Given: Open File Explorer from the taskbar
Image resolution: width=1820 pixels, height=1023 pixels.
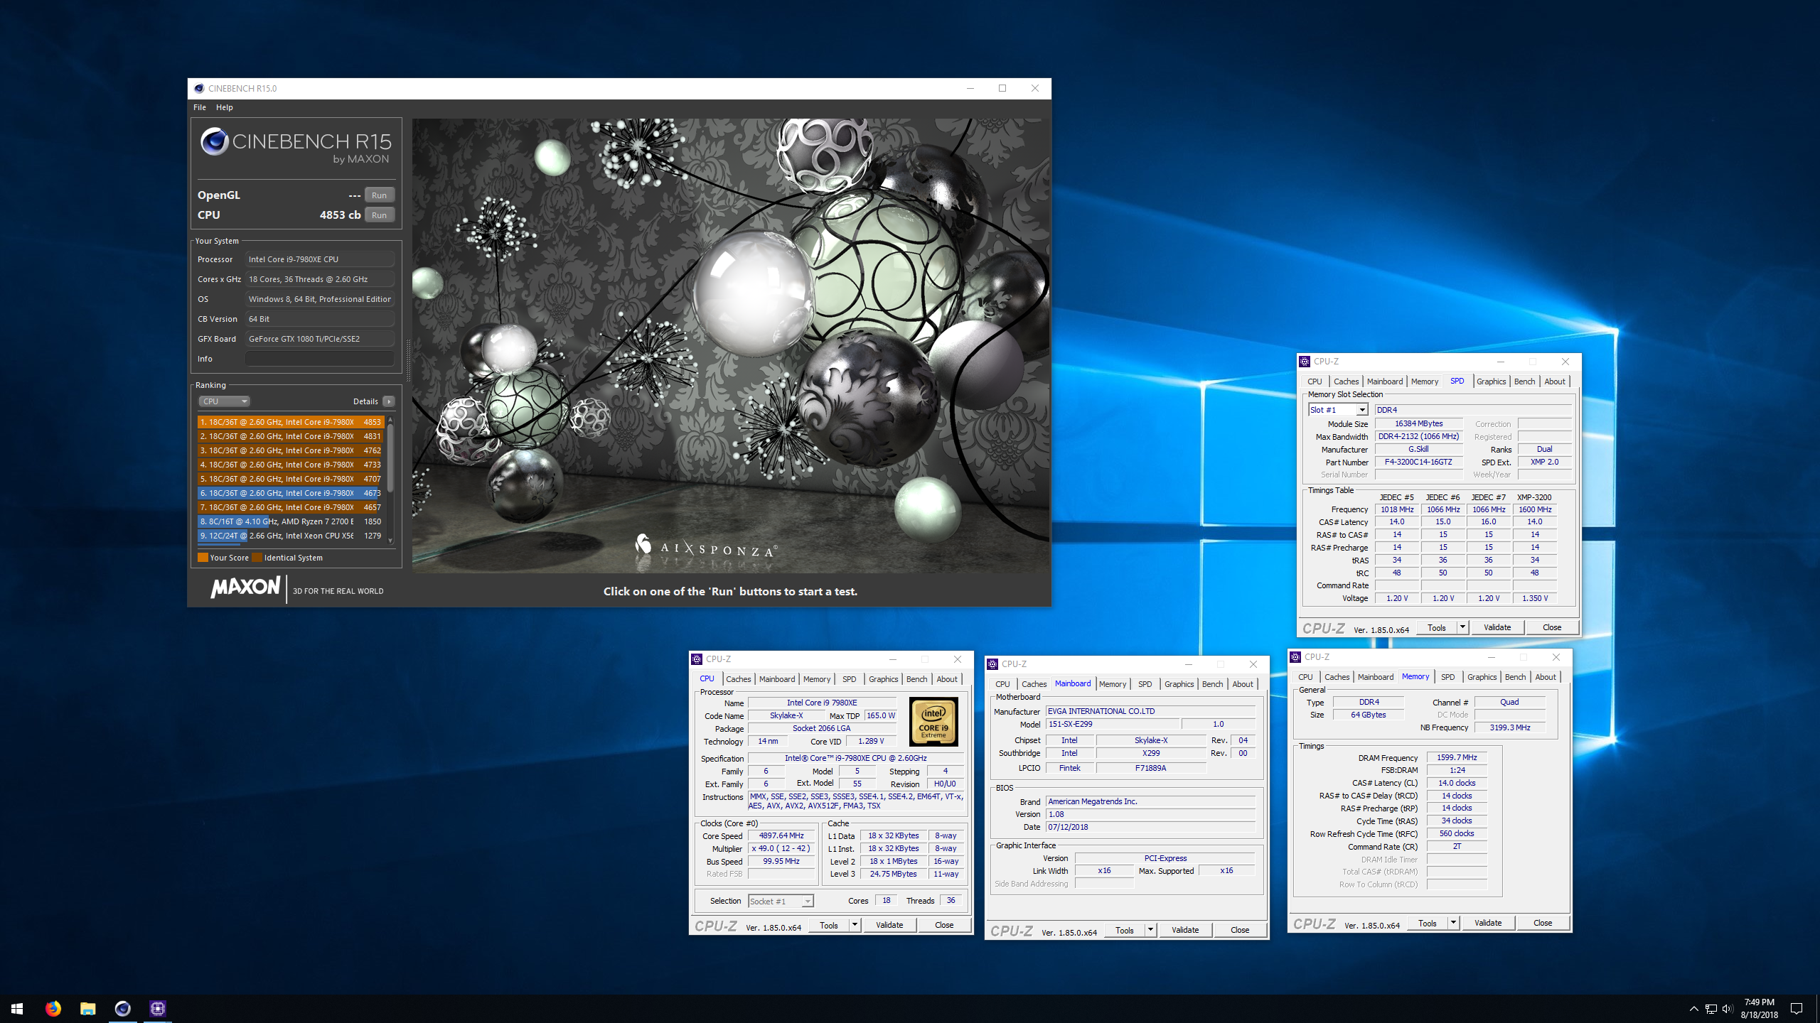Looking at the screenshot, I should click(x=88, y=1008).
